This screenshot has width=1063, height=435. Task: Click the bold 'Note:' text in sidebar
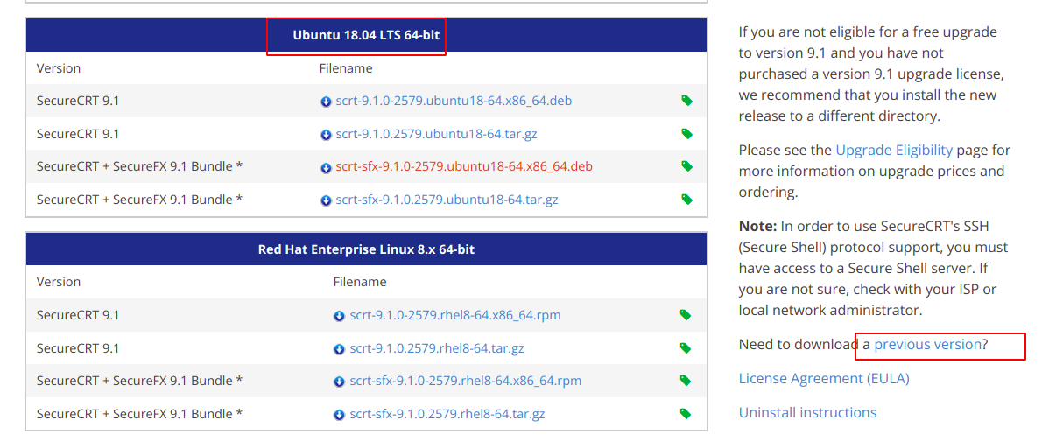click(757, 227)
